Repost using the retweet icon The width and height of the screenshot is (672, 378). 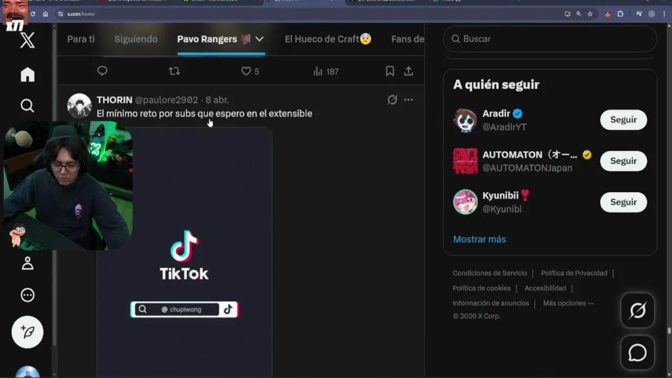point(174,71)
